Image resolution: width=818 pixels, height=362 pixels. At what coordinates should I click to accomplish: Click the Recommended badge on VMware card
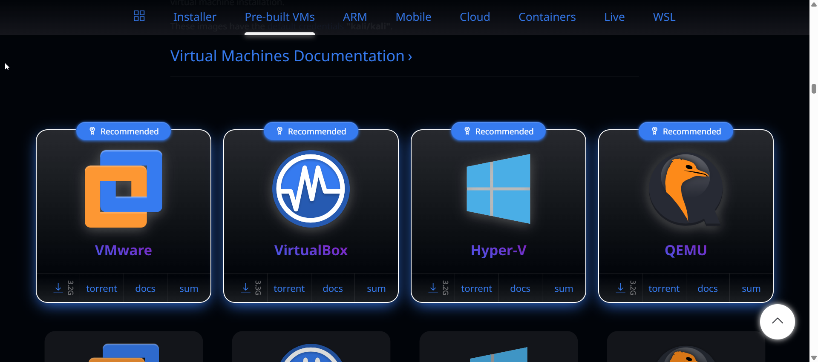(124, 131)
